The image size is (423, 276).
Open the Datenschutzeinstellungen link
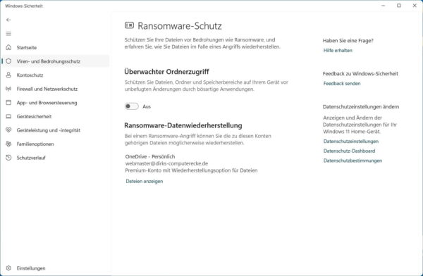click(x=350, y=142)
